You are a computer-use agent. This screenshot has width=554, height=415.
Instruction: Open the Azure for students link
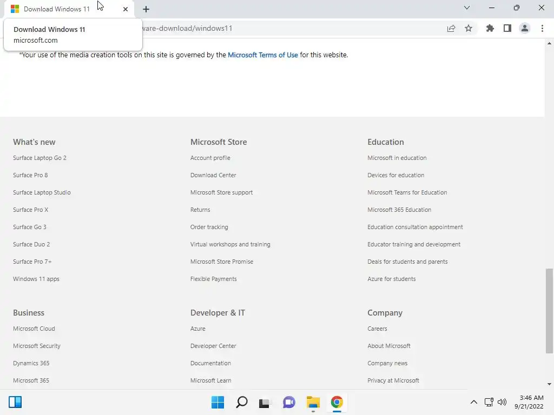pyautogui.click(x=392, y=279)
